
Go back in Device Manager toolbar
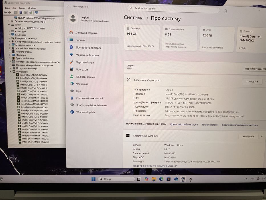[x=5, y=12]
